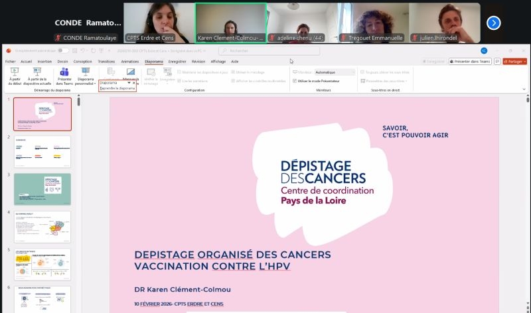531x313 pixels.
Task: Click muted mic icon on CONDE Ramatoulaye
Action: [58, 38]
